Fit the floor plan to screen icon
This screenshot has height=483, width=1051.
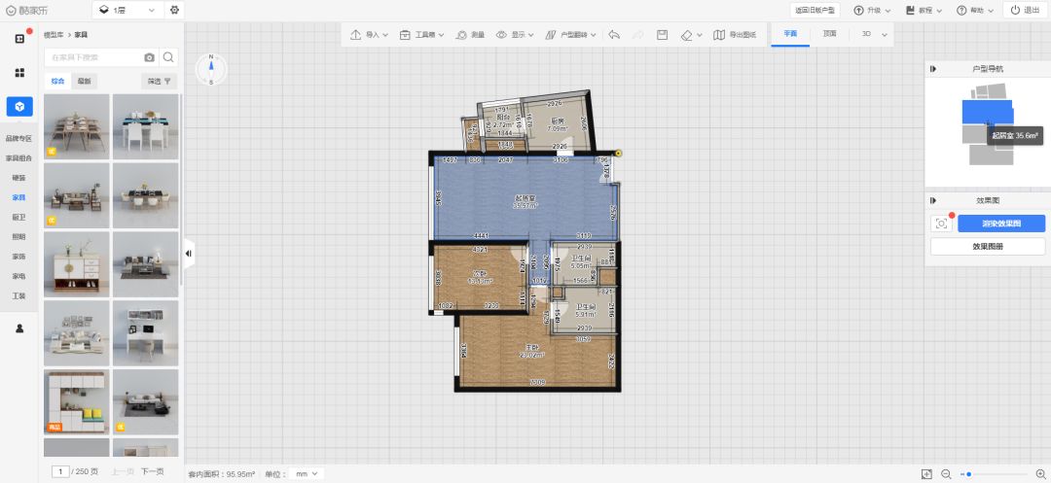coord(926,473)
